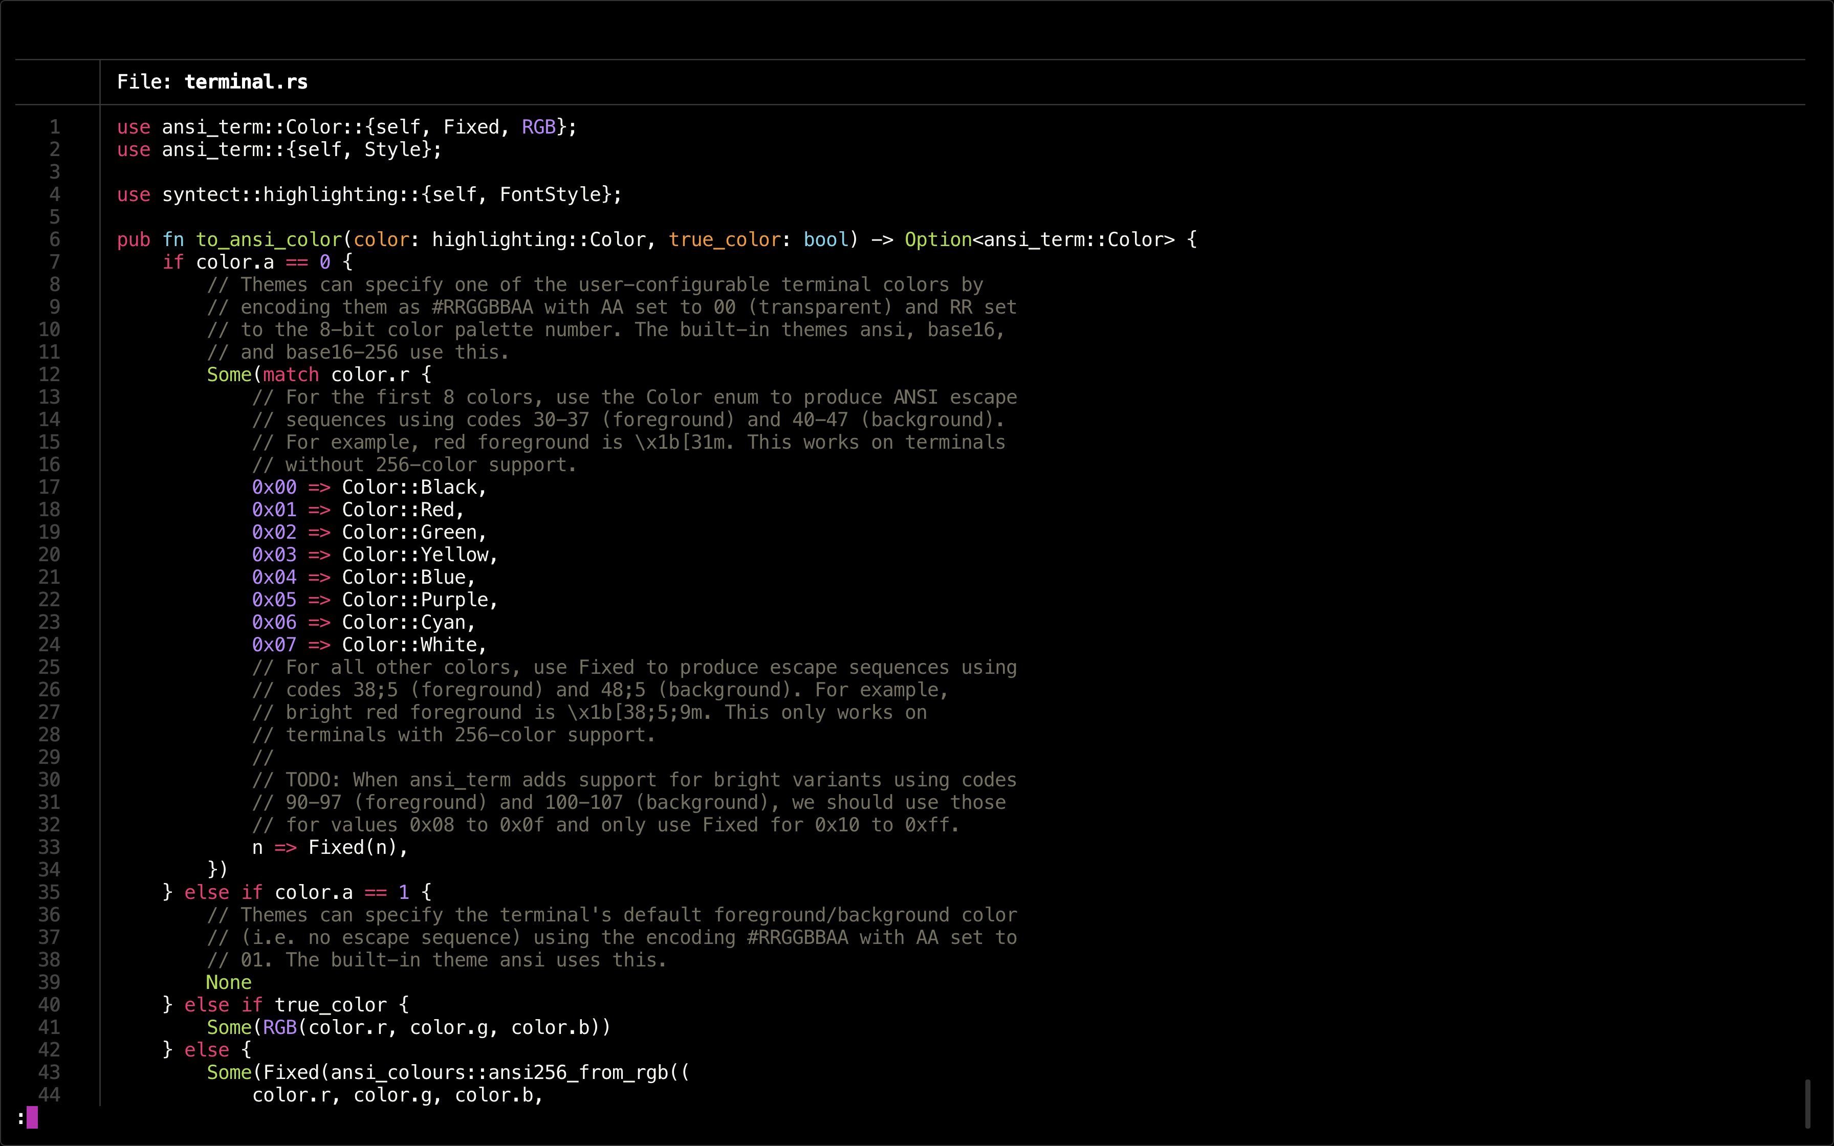Click the 'None' keyword on line 39
This screenshot has width=1834, height=1146.
[x=229, y=982]
